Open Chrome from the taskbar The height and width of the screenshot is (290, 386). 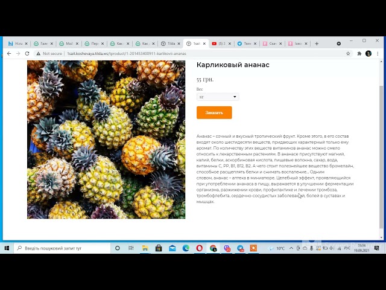point(213,248)
